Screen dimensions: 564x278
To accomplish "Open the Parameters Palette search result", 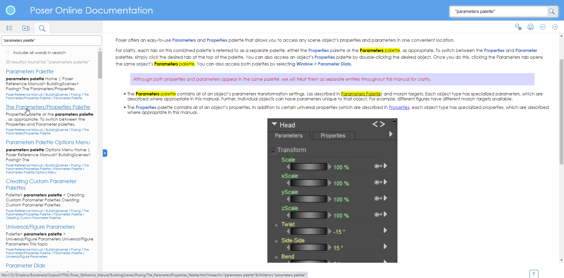I will pos(30,72).
